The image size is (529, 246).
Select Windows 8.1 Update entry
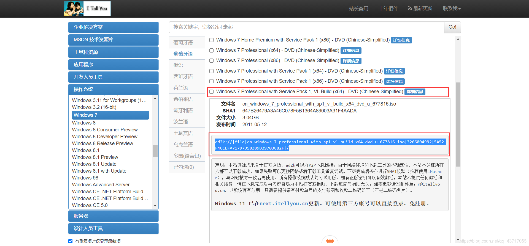[x=94, y=164]
